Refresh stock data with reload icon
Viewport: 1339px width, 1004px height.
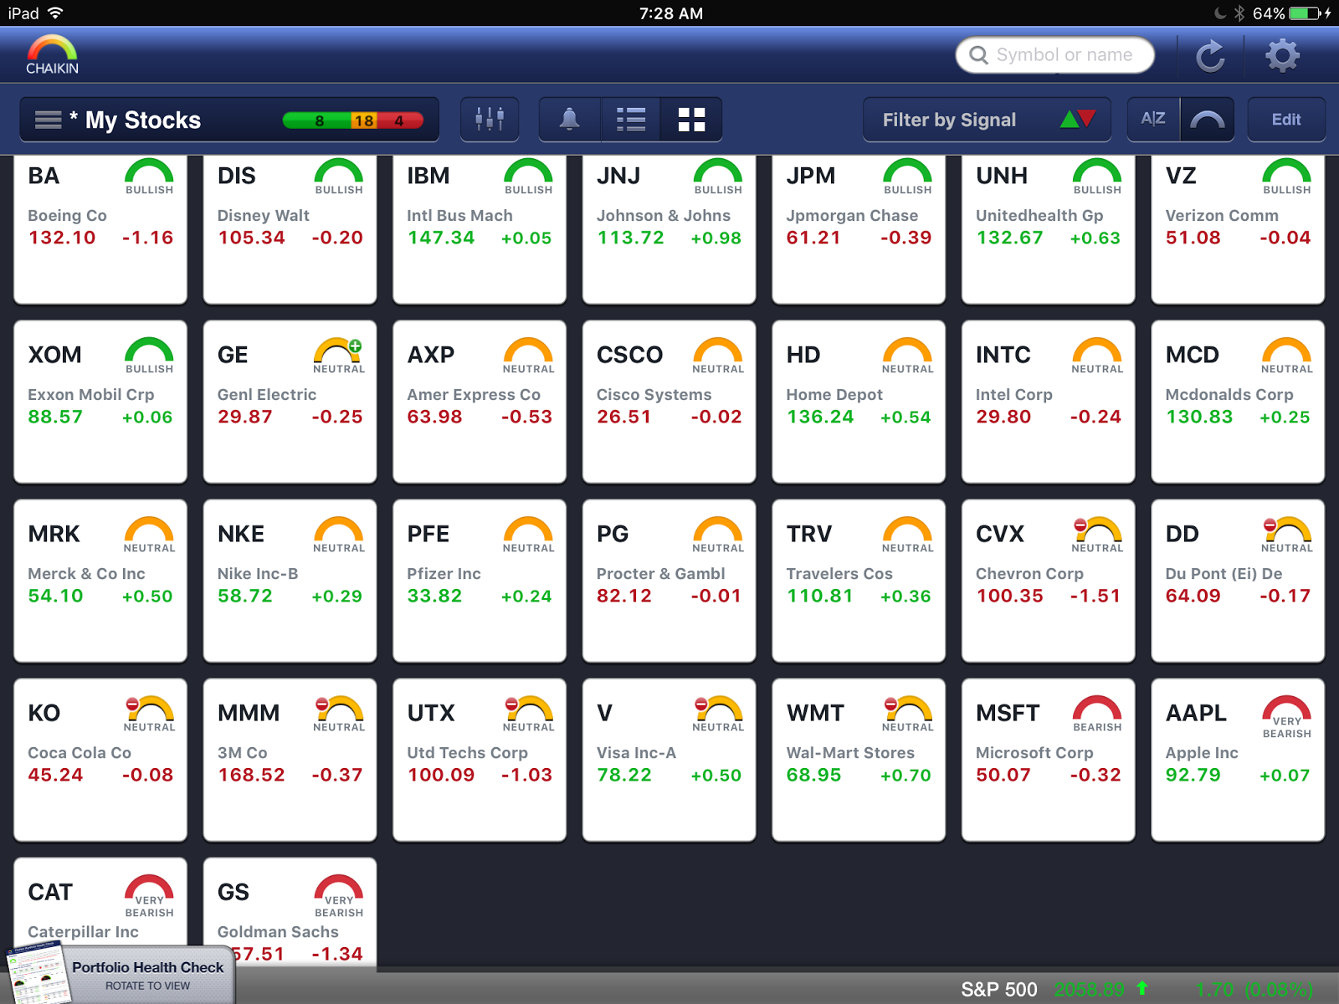pyautogui.click(x=1210, y=56)
